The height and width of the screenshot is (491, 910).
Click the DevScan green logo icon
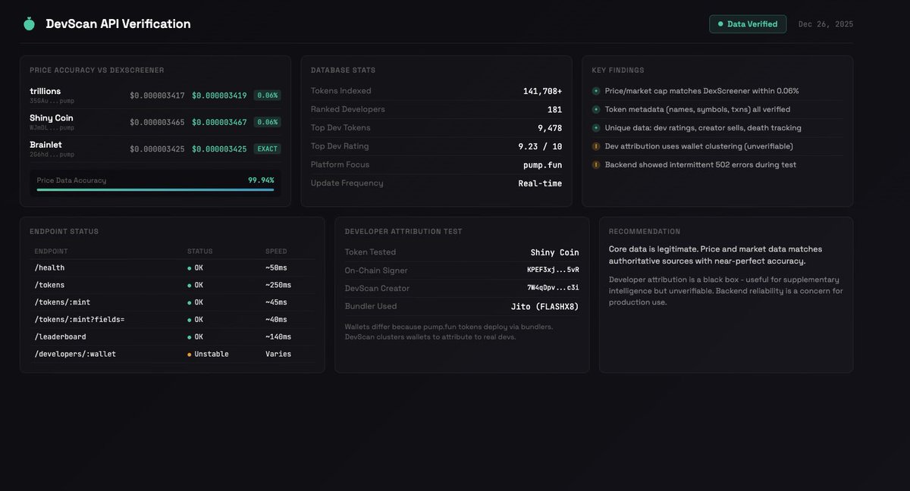click(x=29, y=23)
